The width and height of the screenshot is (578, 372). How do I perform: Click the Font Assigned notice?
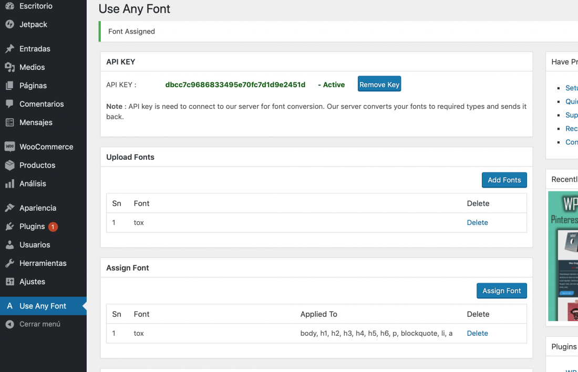coord(131,32)
